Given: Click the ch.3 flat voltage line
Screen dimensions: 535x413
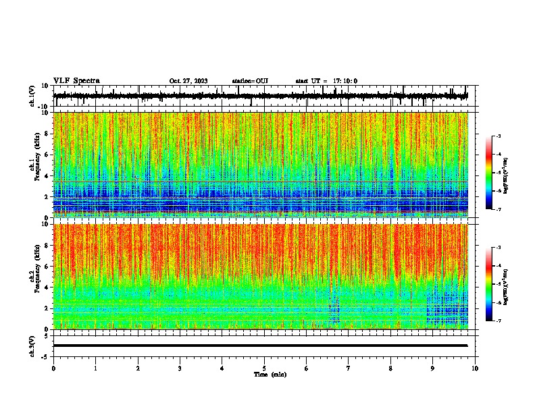Looking at the screenshot, I should tap(260, 346).
